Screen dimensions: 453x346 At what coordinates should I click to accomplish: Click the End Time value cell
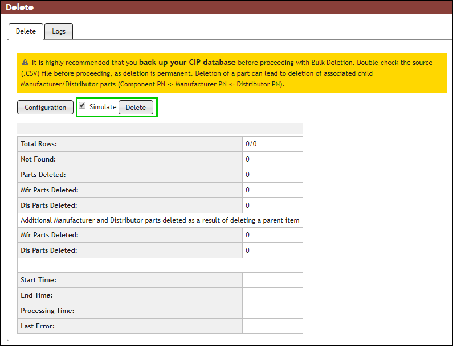coord(272,295)
